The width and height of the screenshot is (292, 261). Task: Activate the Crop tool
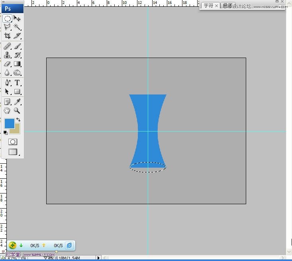(7, 36)
